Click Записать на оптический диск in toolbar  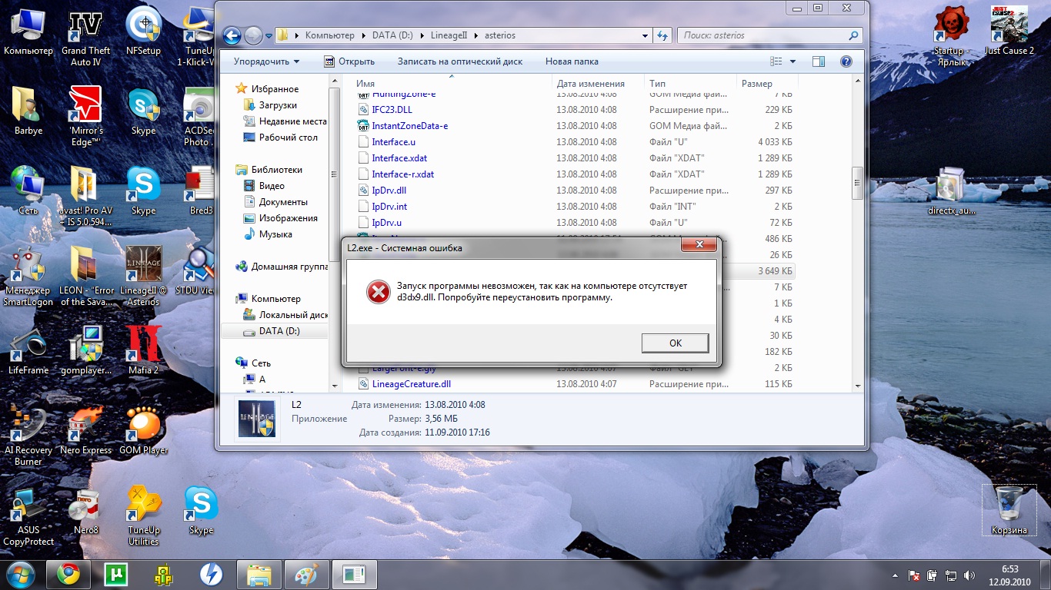click(459, 61)
